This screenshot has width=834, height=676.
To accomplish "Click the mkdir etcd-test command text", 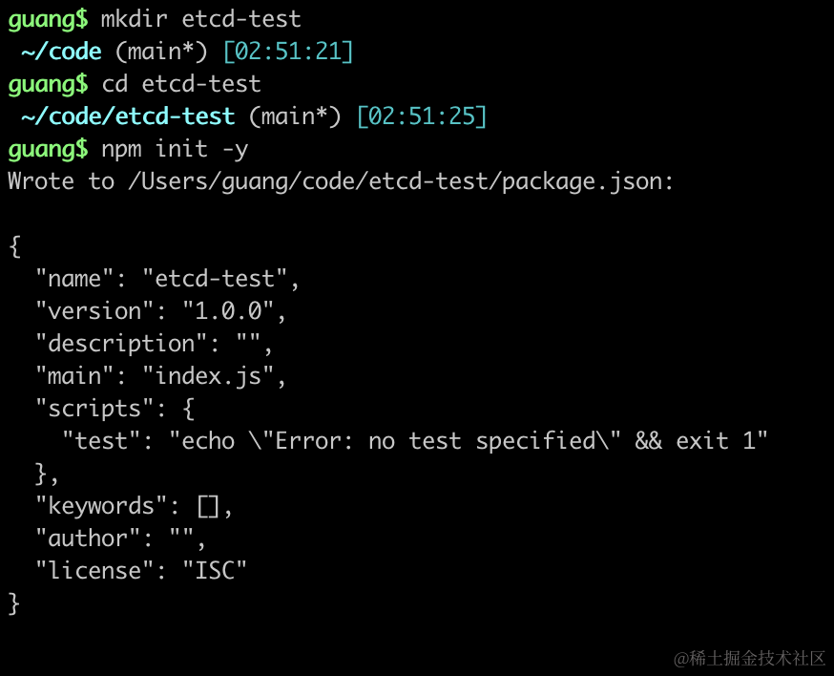I will point(200,19).
